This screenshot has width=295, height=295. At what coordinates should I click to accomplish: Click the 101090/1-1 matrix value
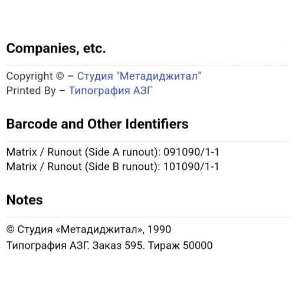191,166
